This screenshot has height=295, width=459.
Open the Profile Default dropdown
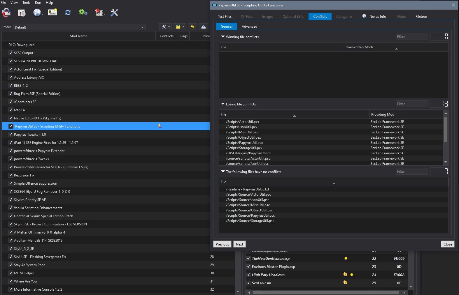[x=79, y=27]
